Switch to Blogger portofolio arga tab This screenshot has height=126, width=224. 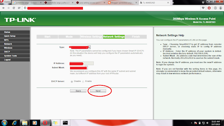pyautogui.click(x=123, y=3)
